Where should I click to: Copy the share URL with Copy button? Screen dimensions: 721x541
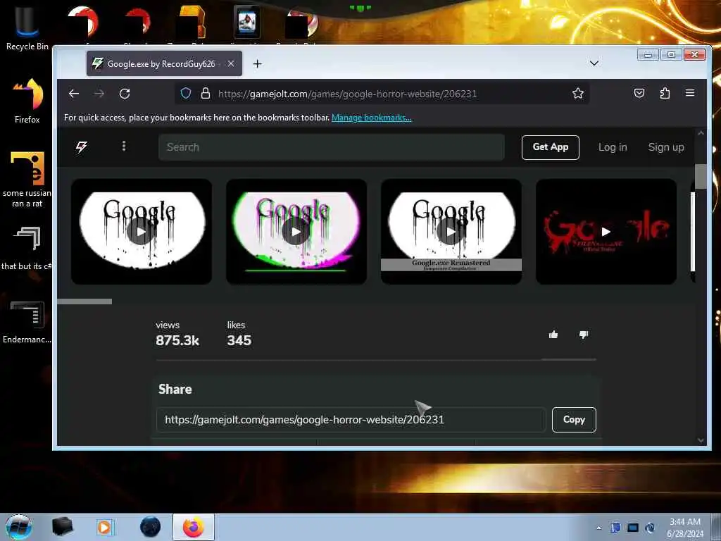pyautogui.click(x=574, y=420)
